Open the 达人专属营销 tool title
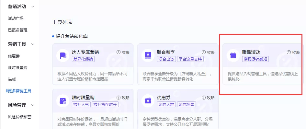The image size is (306, 129). point(85,52)
